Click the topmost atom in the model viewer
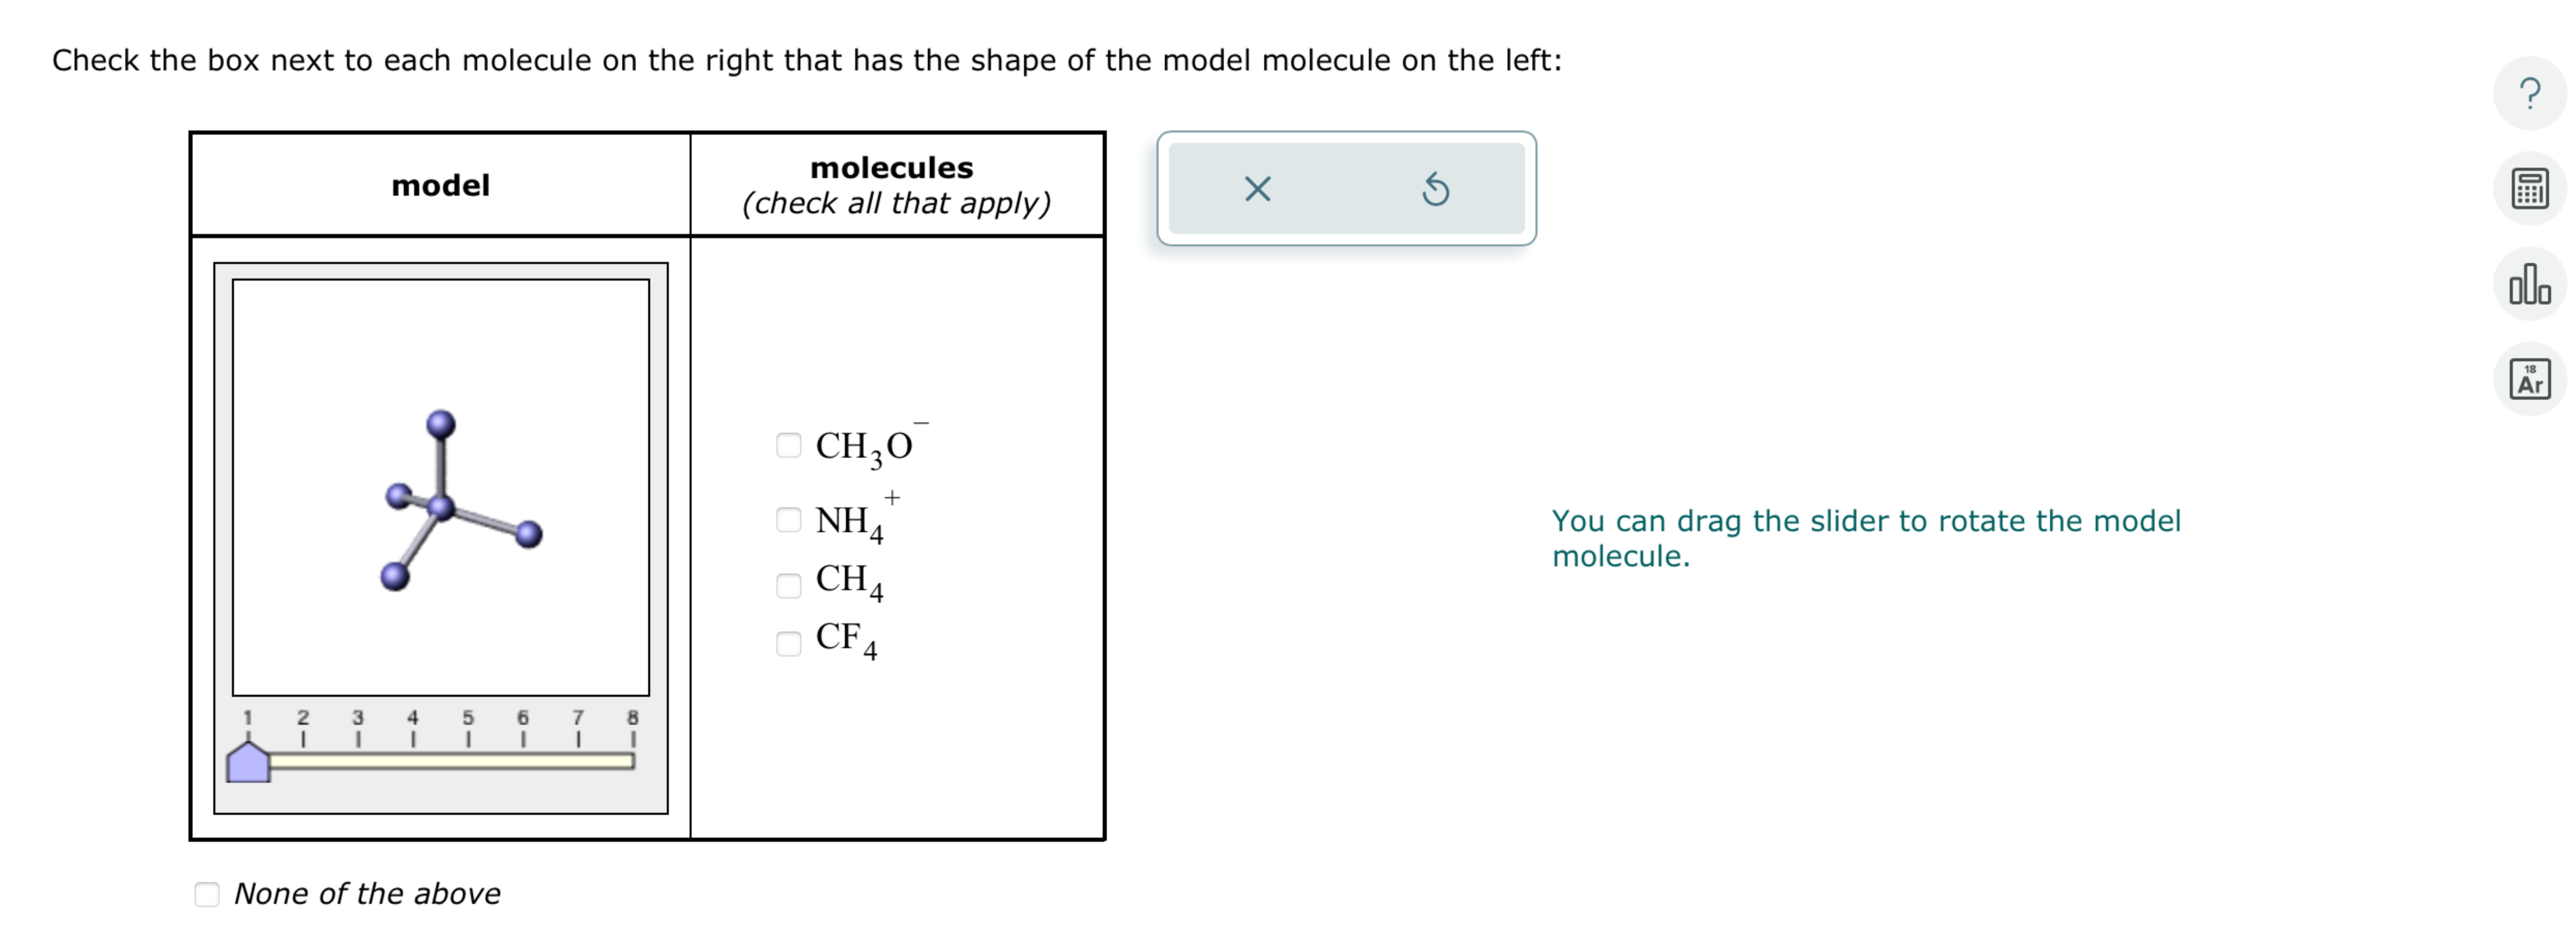Image resolution: width=2576 pixels, height=936 pixels. pos(441,422)
